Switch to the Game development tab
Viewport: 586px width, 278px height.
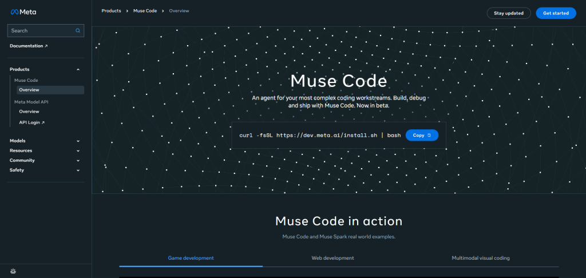click(x=191, y=258)
